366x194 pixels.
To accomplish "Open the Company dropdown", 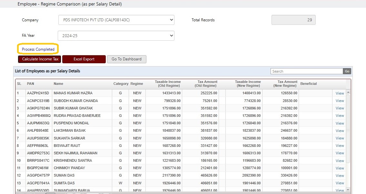I will [116, 20].
